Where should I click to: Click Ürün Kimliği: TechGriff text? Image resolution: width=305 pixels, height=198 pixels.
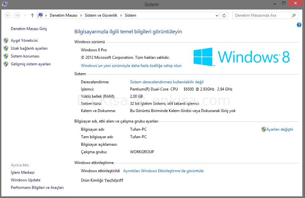tap(102, 180)
